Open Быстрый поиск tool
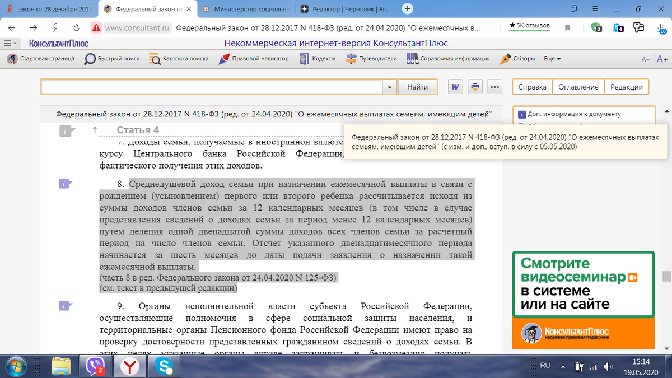Image resolution: width=672 pixels, height=378 pixels. (x=109, y=58)
